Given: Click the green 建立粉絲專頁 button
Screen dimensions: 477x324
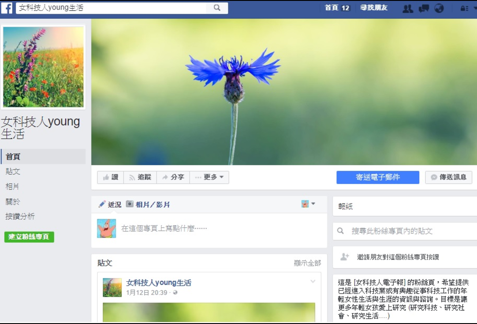Looking at the screenshot, I should pyautogui.click(x=29, y=237).
